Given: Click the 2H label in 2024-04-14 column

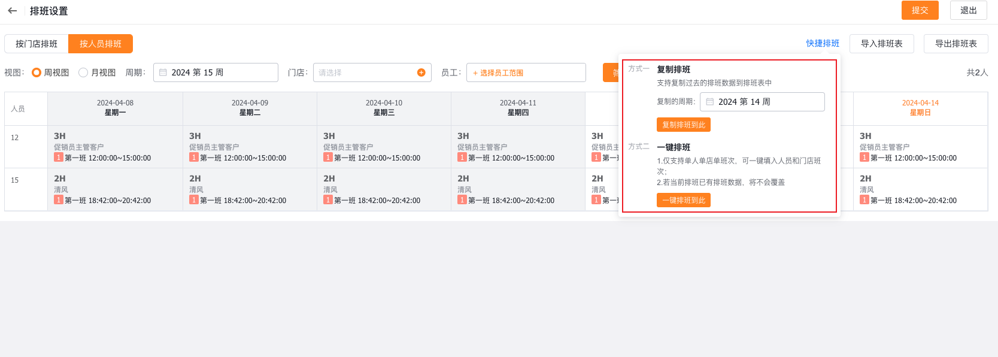Looking at the screenshot, I should [x=866, y=179].
